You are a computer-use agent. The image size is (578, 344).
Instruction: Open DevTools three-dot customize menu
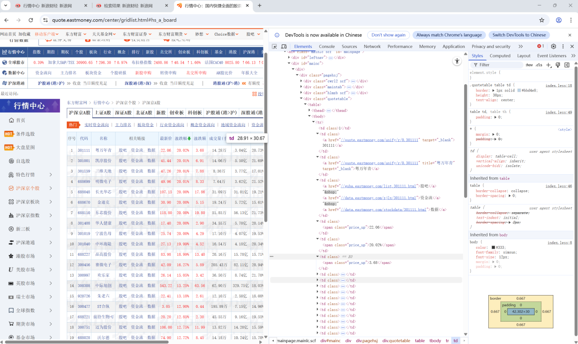(563, 47)
